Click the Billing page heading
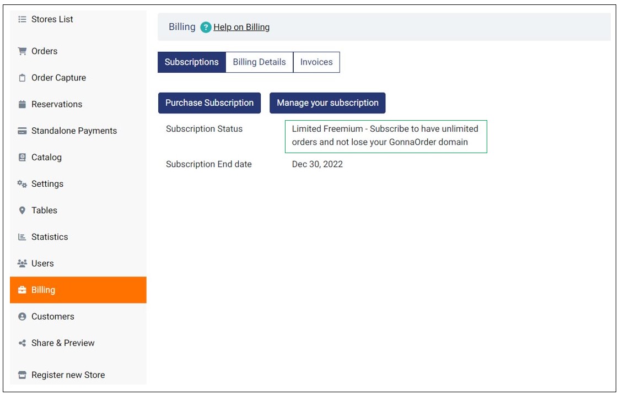This screenshot has height=395, width=619. tap(182, 27)
